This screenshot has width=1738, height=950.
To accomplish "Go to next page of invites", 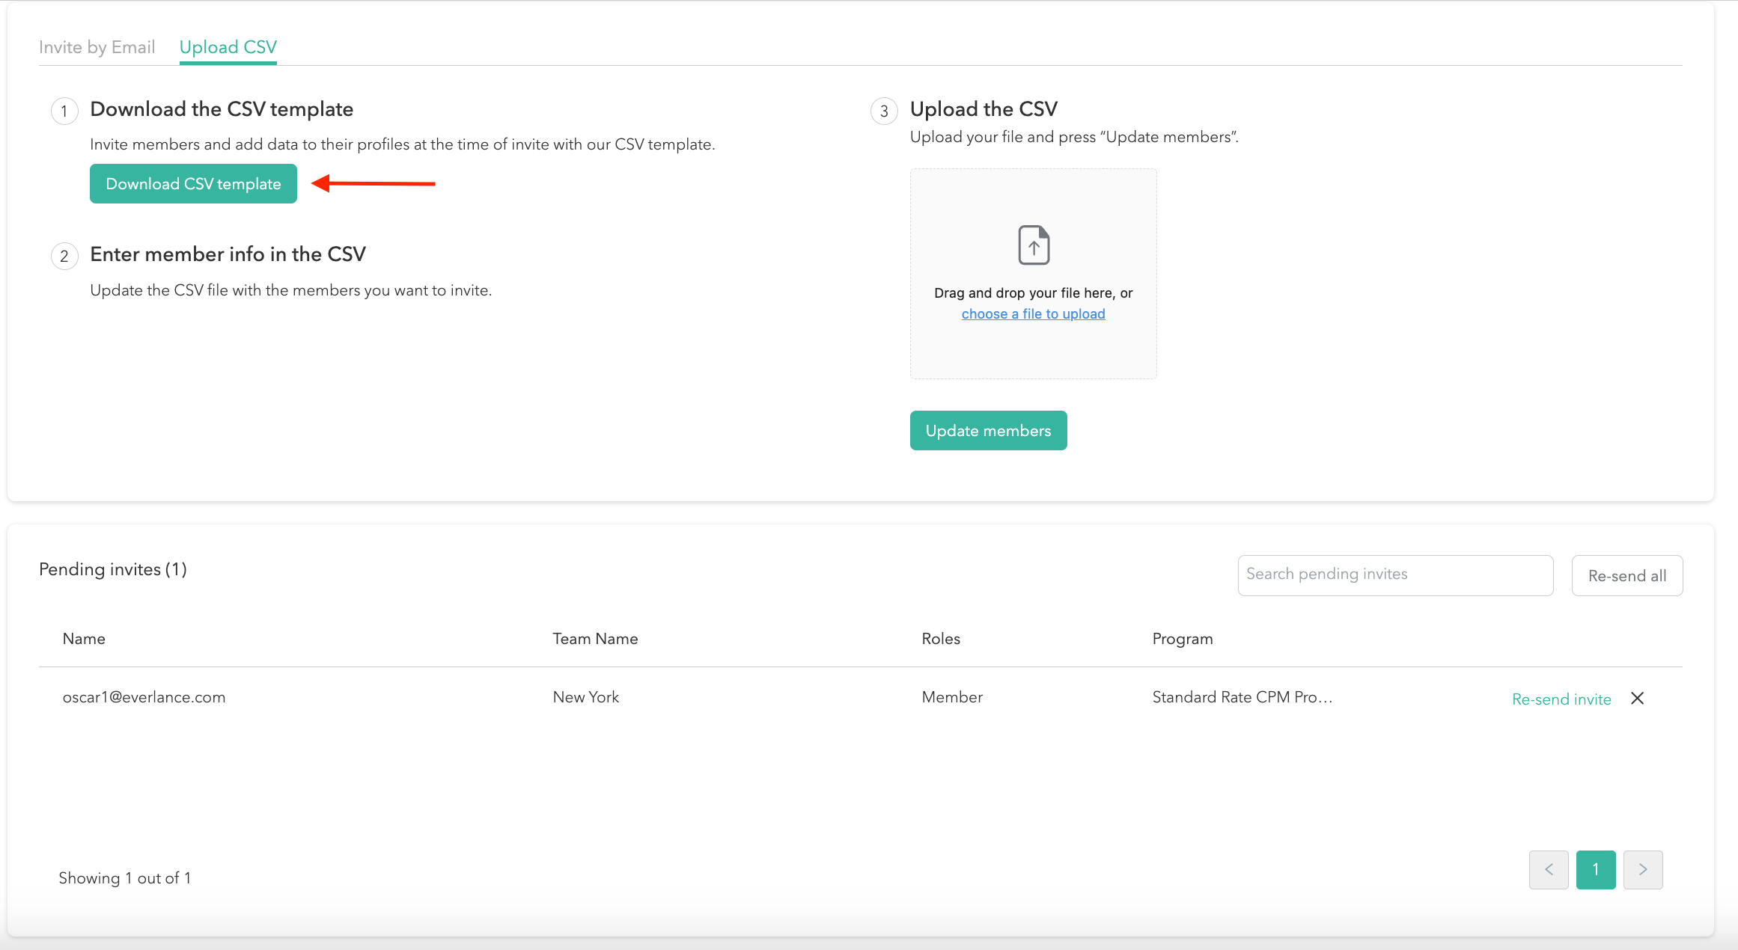I will point(1643,869).
